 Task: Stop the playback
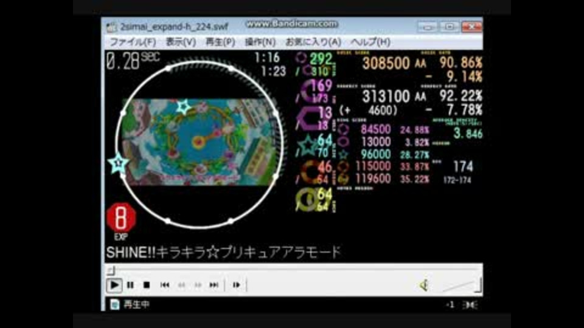click(147, 285)
